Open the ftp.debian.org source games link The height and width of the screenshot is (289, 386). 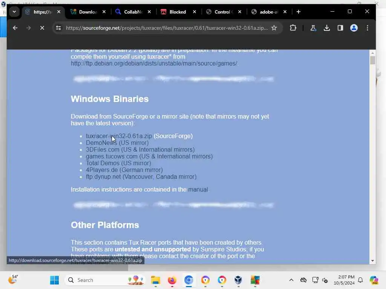tap(154, 63)
